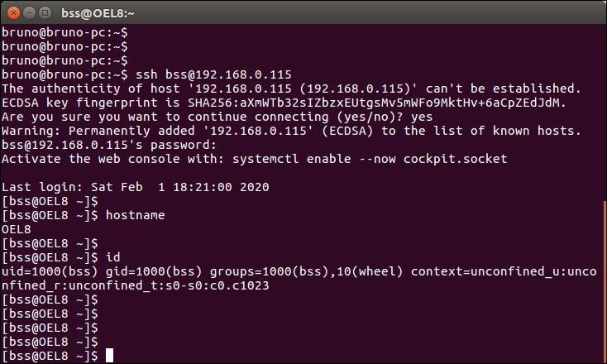
Task: Click the OEL8 hostname output line
Action: (17, 229)
